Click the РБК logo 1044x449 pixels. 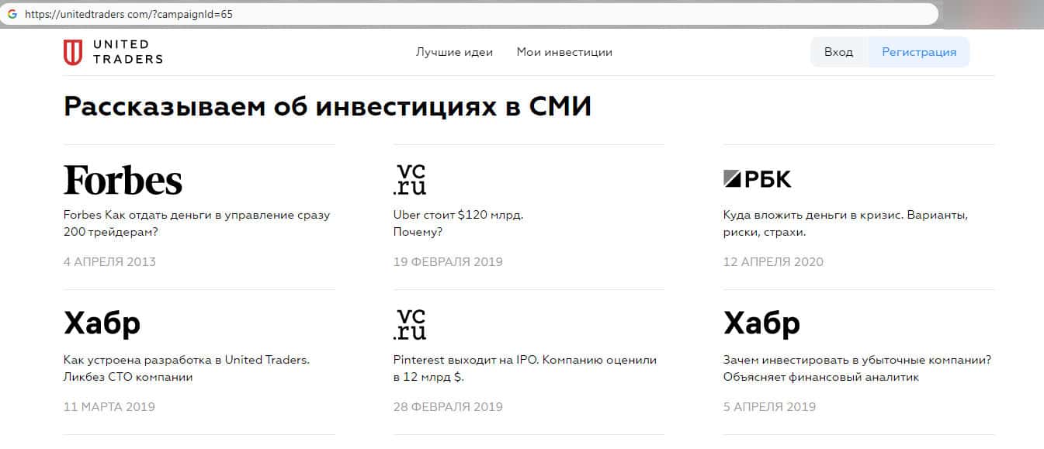point(758,179)
